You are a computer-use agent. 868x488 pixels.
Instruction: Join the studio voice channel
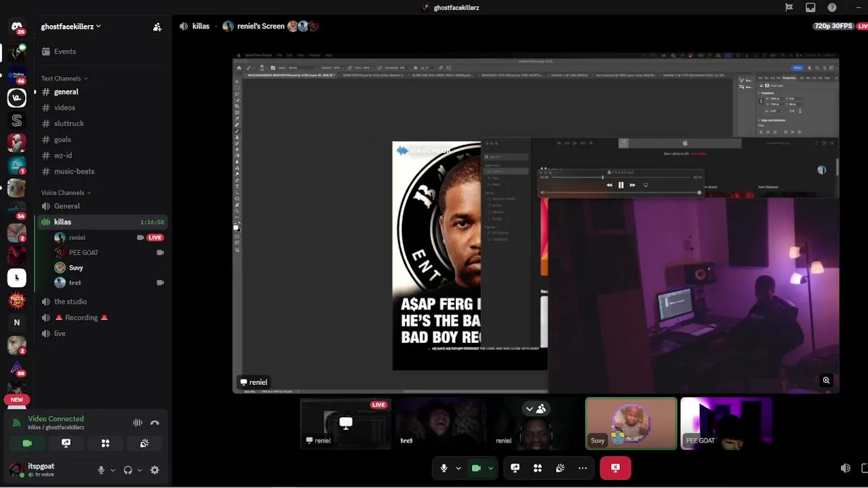(102, 302)
